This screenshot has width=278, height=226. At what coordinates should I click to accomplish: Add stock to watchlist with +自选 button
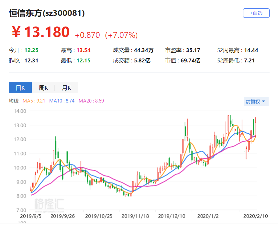click(x=256, y=13)
